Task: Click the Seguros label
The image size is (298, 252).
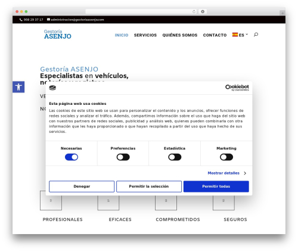Action: [235, 219]
